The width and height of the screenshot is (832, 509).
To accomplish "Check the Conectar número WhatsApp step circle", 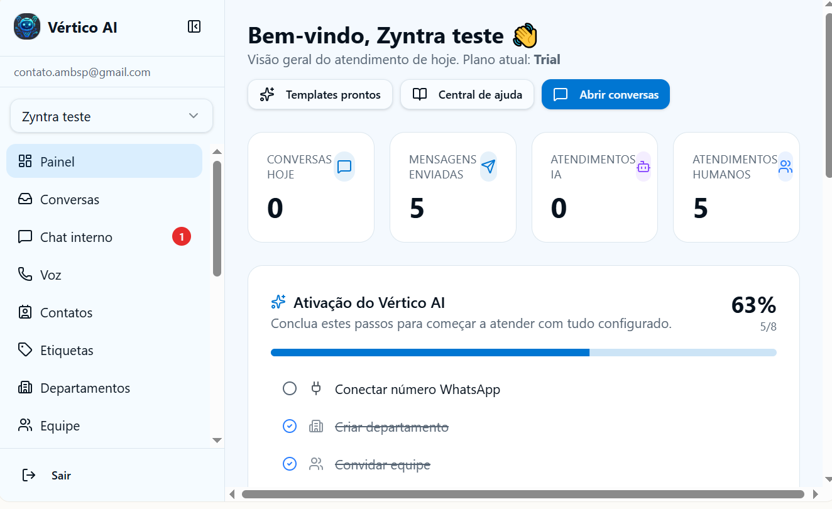I will [290, 389].
